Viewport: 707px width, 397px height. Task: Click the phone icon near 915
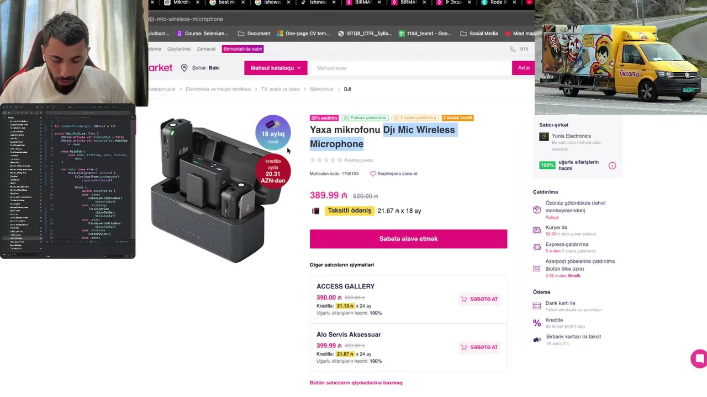(x=513, y=49)
